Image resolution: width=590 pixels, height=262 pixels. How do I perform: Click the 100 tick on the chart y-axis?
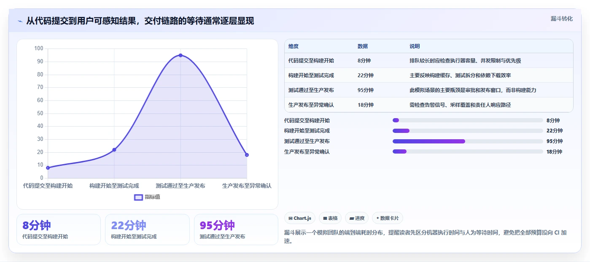pos(39,49)
